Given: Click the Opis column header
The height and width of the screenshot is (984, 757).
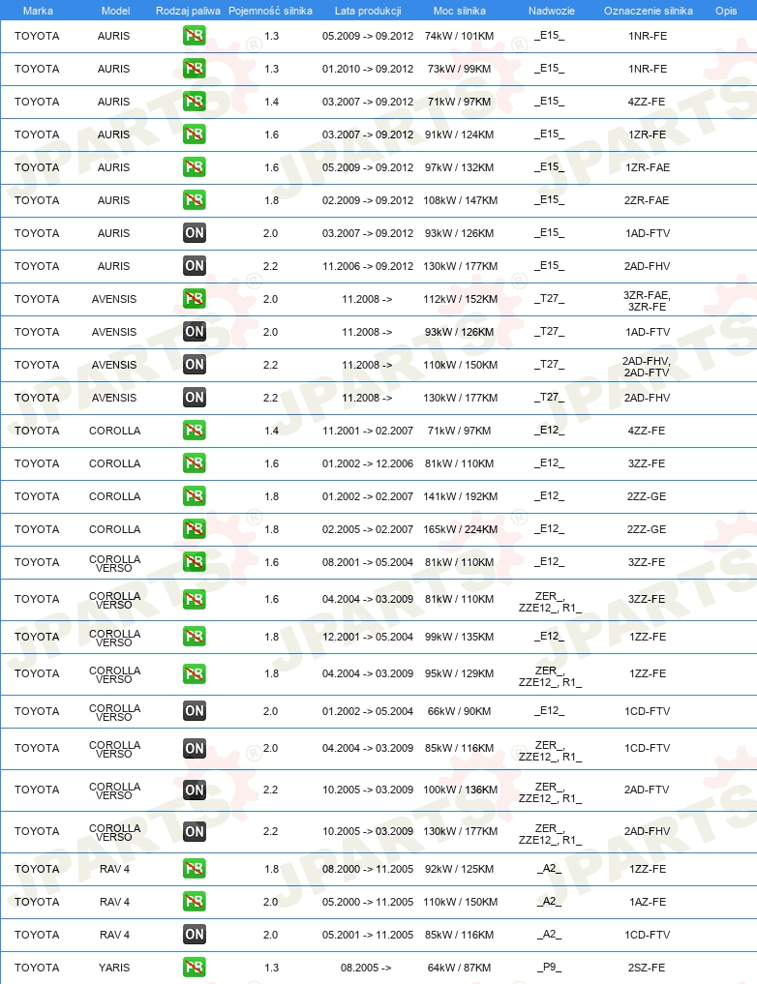Looking at the screenshot, I should click(726, 11).
